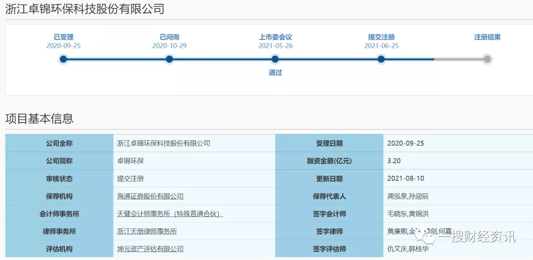Click the 已受理 timeline dot
533x260 pixels.
pos(63,59)
